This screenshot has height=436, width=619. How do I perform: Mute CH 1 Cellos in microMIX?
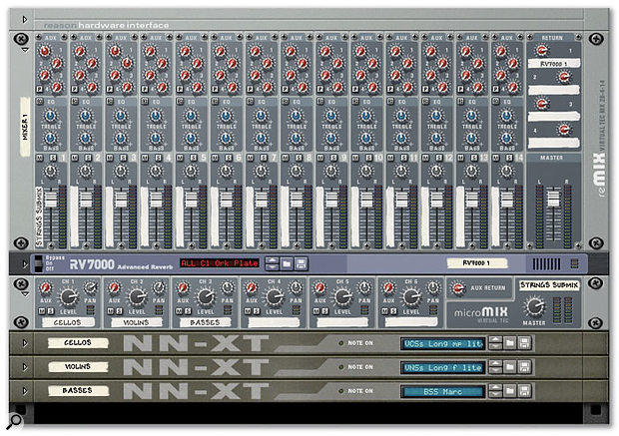point(42,311)
